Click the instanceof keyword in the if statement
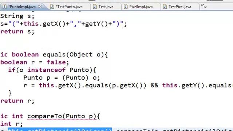 [47, 70]
